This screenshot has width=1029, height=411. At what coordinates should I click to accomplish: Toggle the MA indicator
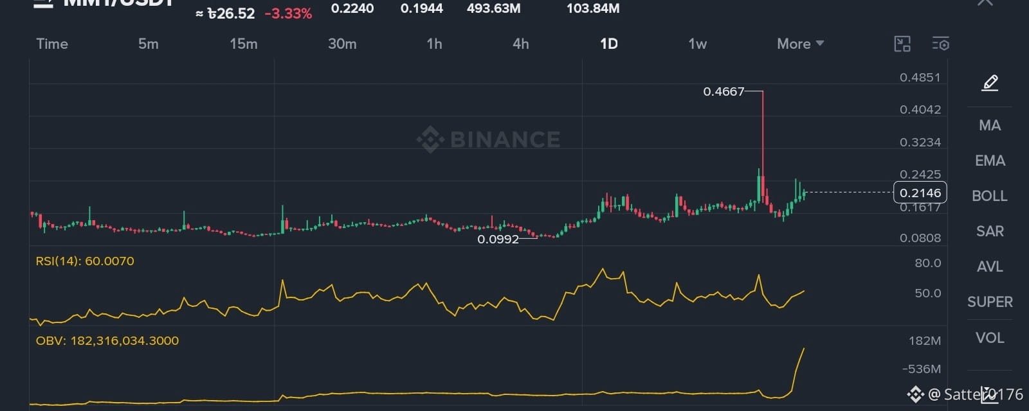990,125
